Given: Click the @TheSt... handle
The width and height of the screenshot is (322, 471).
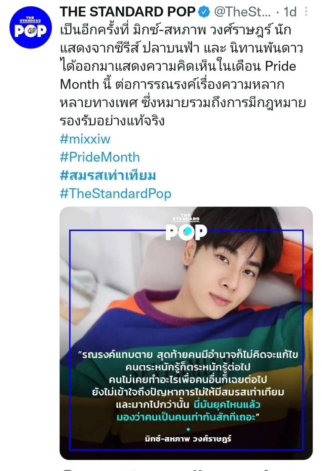Looking at the screenshot, I should coord(242,12).
